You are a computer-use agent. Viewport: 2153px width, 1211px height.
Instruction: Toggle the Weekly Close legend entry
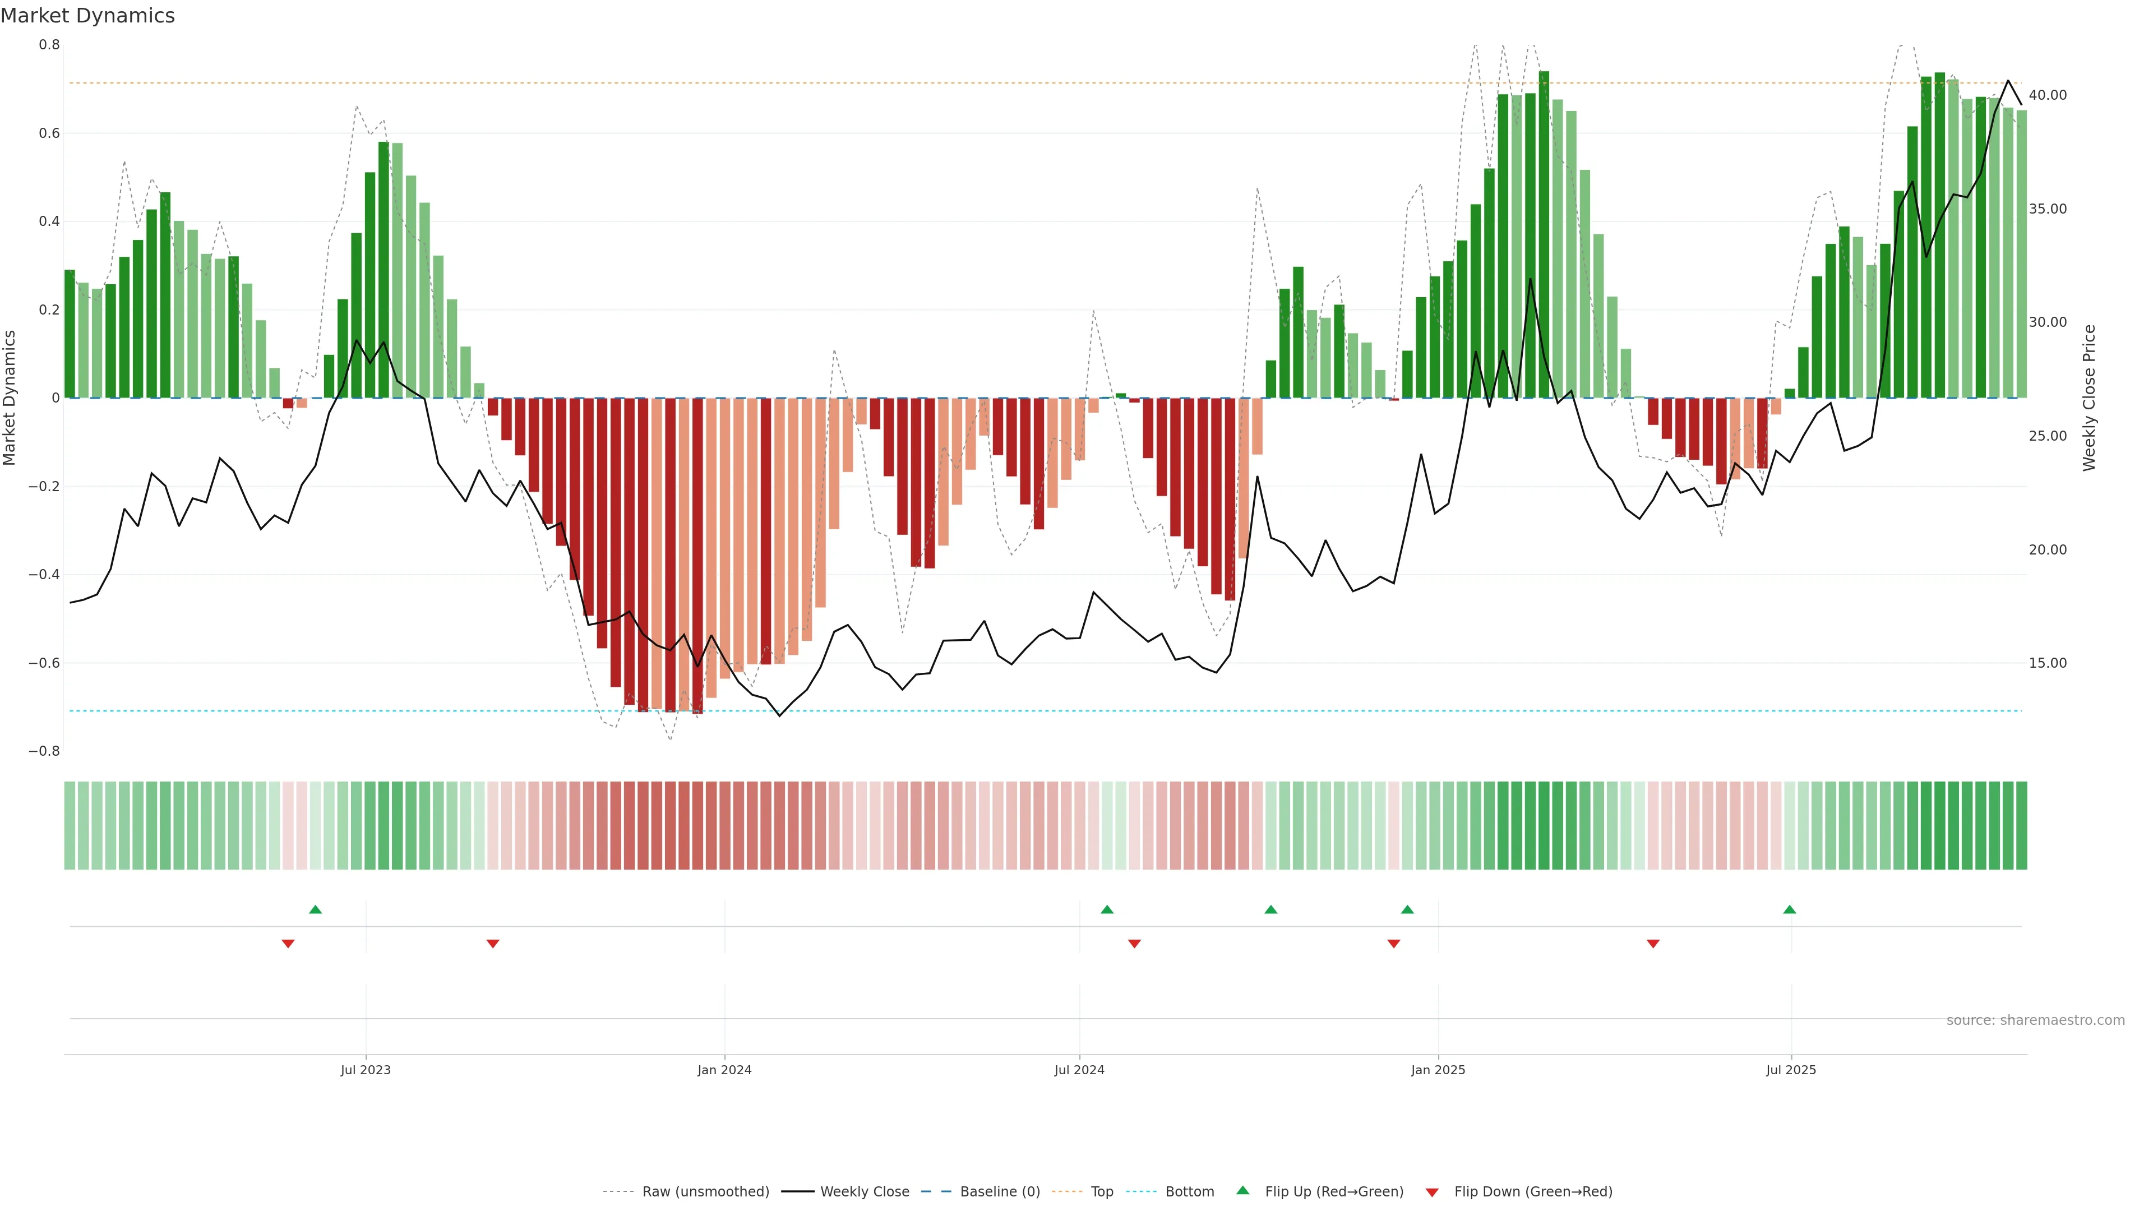[864, 1192]
